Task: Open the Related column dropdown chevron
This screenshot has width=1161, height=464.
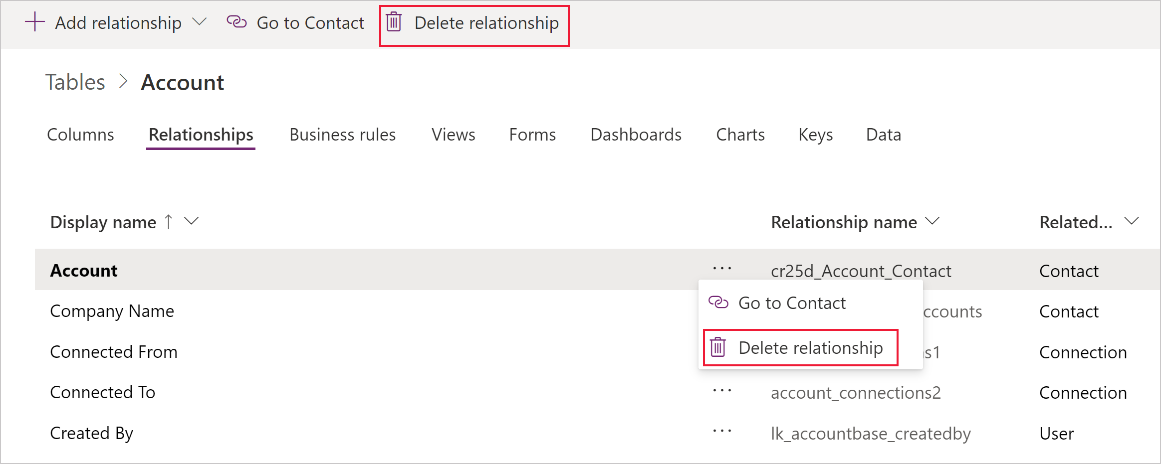Action: click(1132, 221)
